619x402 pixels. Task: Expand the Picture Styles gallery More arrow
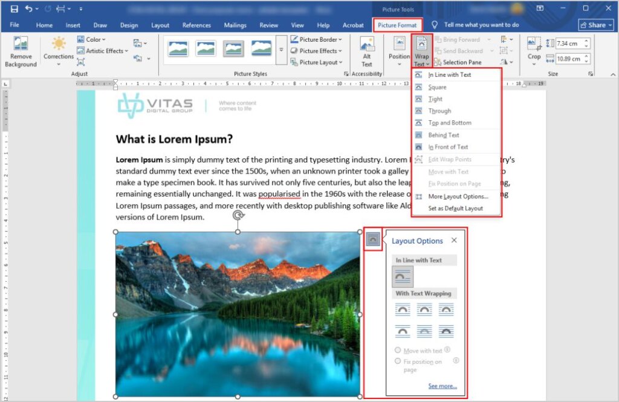tap(281, 50)
